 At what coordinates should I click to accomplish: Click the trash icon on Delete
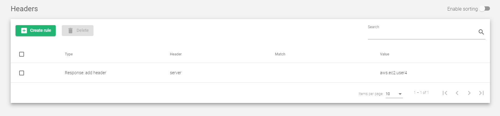point(70,31)
